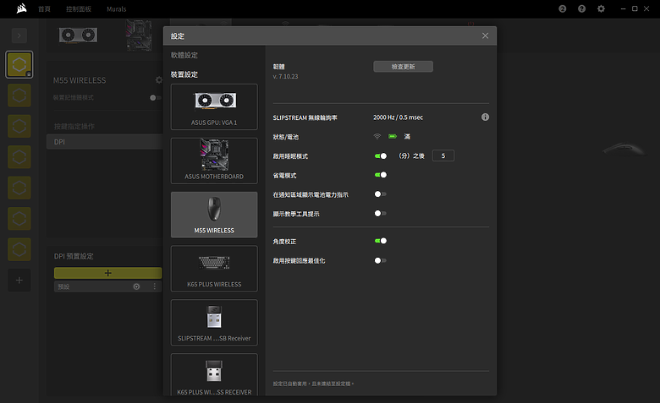Add a DPI preset with plus bar
660x403 pixels.
click(x=107, y=273)
